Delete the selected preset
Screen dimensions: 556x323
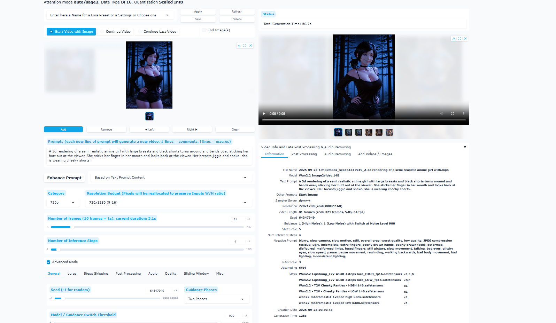pos(237,19)
